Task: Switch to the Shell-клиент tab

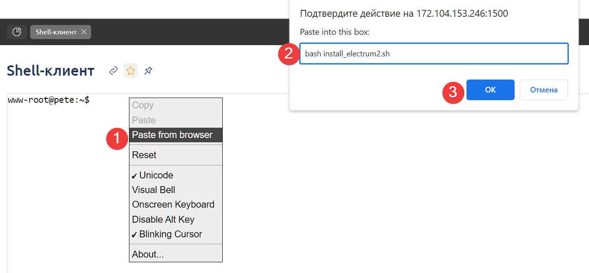Action: pos(56,32)
